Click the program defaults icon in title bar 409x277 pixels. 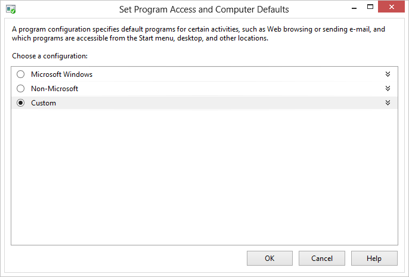pyautogui.click(x=10, y=9)
